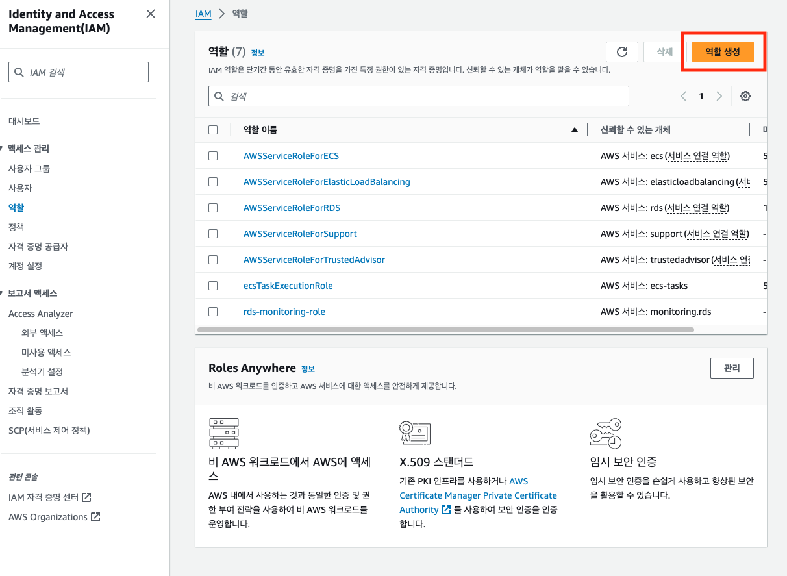The width and height of the screenshot is (787, 576).
Task: Click the 역할 생성 button
Action: (723, 52)
